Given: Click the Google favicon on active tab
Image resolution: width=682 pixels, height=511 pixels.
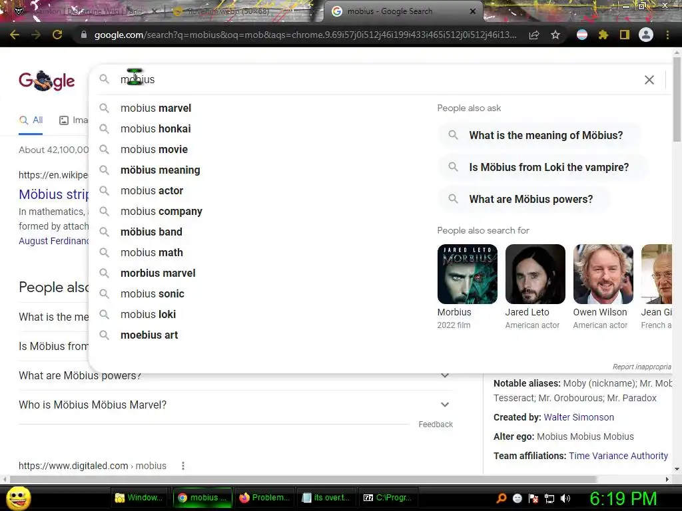Looking at the screenshot, I should pyautogui.click(x=336, y=11).
